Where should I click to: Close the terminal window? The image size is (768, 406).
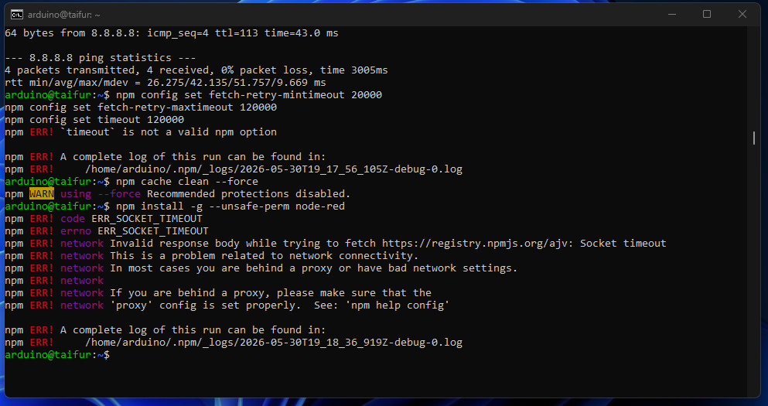[x=742, y=14]
